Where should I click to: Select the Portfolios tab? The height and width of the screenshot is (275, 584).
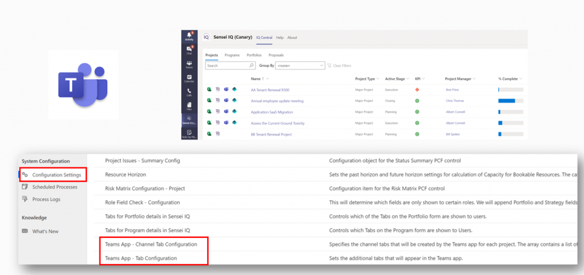coord(254,55)
